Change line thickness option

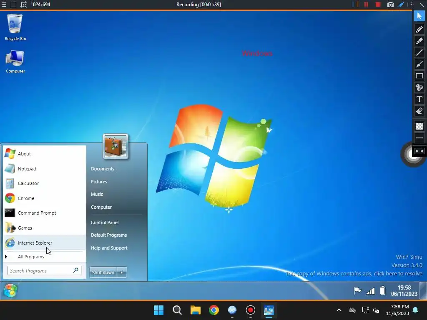pos(419,138)
